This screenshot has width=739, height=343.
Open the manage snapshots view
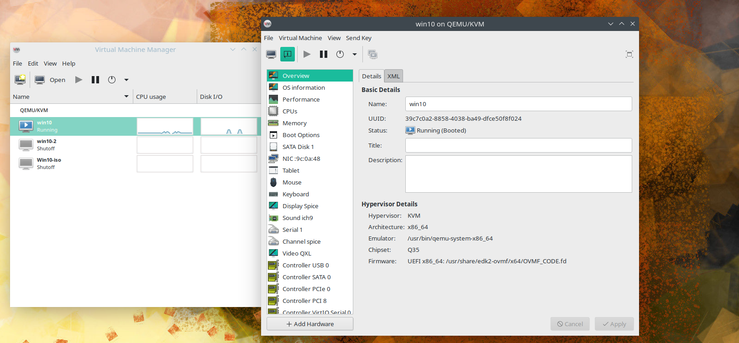[372, 54]
